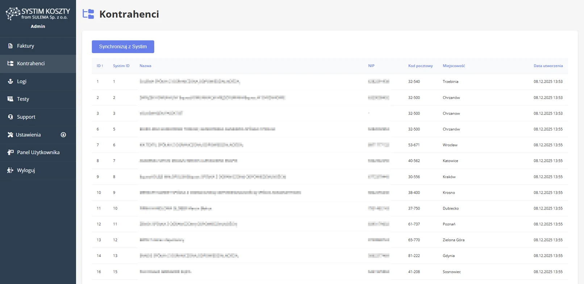The width and height of the screenshot is (584, 284).
Task: Open the Faktury menu item
Action: pos(25,46)
